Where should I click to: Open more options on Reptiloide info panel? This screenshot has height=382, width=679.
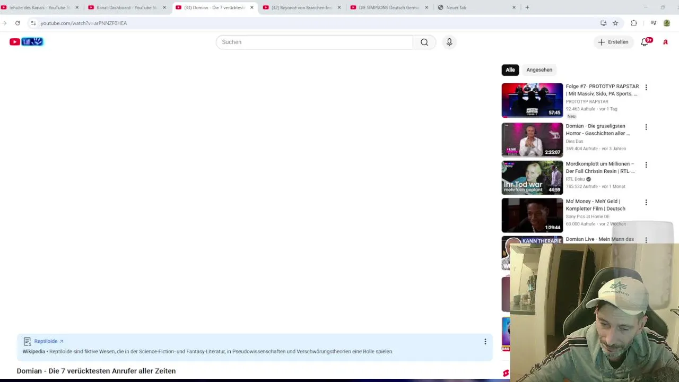click(x=485, y=342)
